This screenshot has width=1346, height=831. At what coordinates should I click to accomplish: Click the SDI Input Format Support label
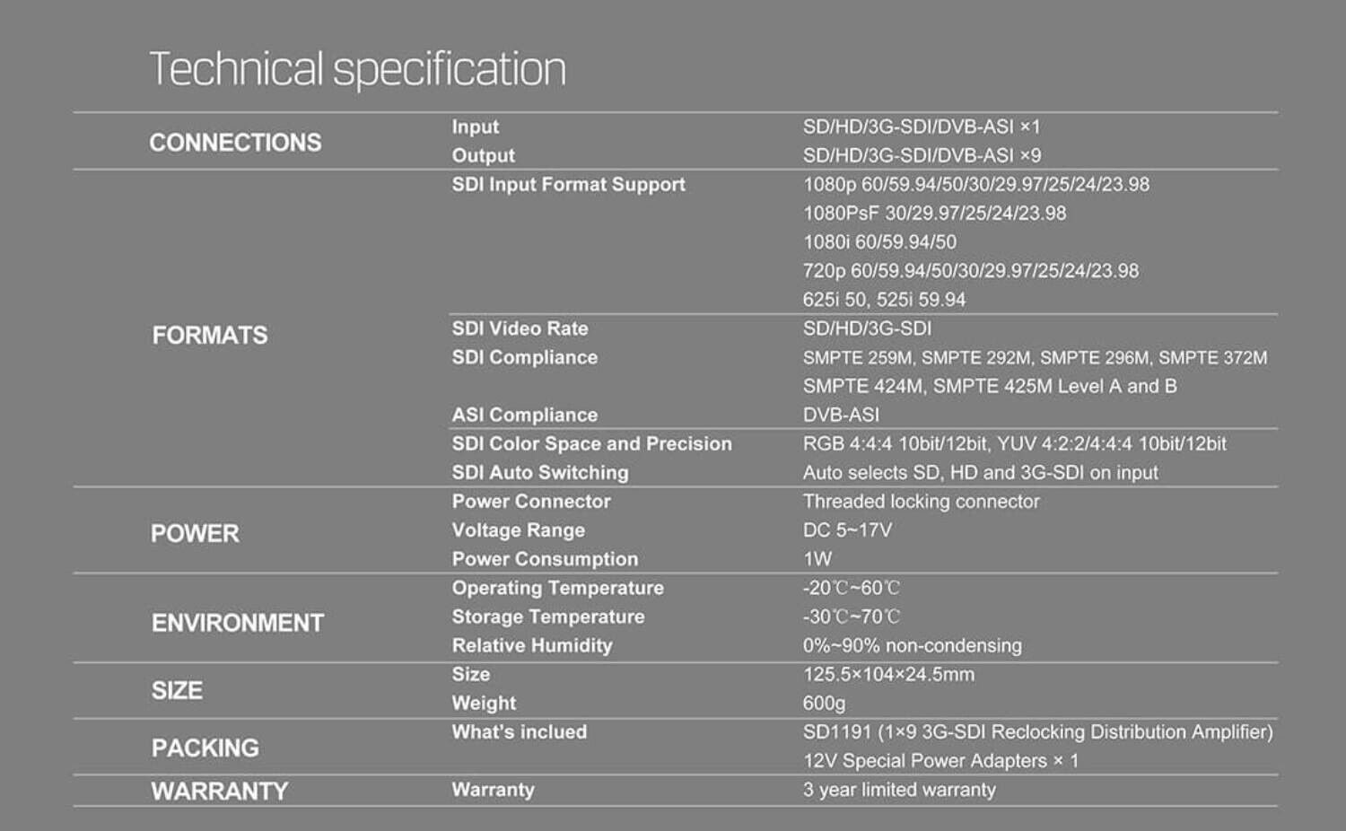coord(568,185)
